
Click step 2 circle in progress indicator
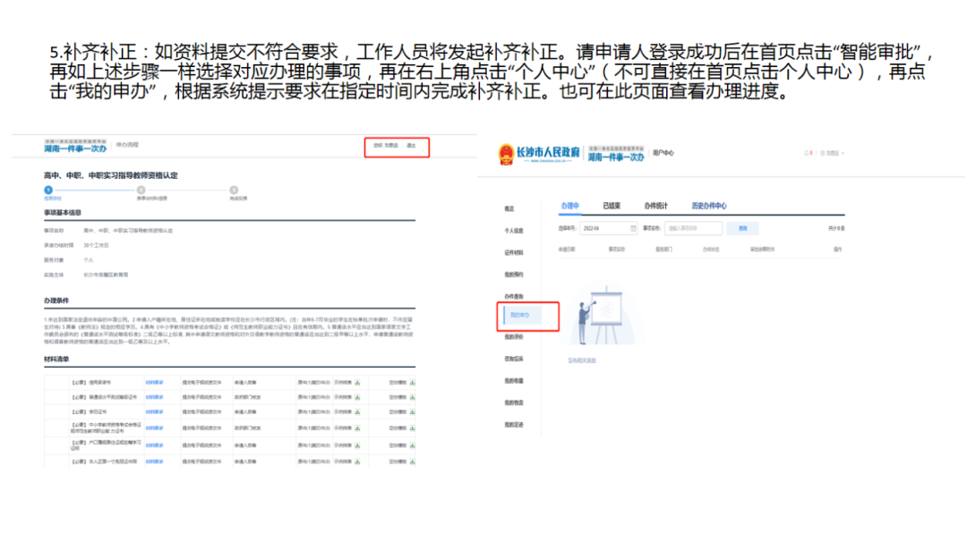tap(141, 190)
